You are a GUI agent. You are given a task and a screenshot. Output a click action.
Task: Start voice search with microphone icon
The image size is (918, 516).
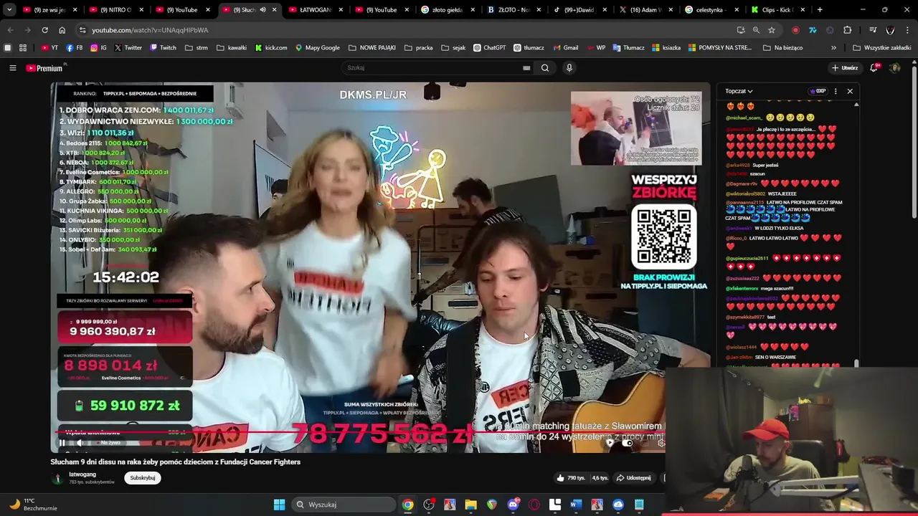tap(569, 68)
